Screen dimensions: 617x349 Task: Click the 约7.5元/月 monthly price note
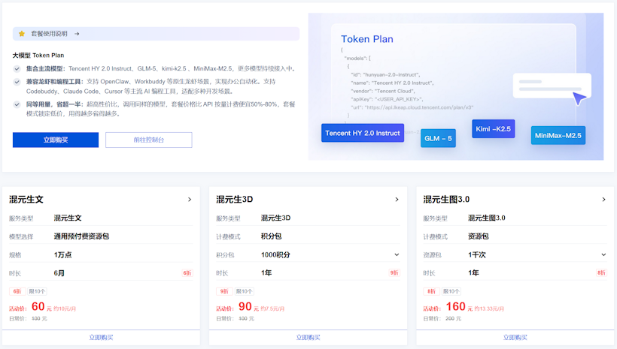click(272, 309)
